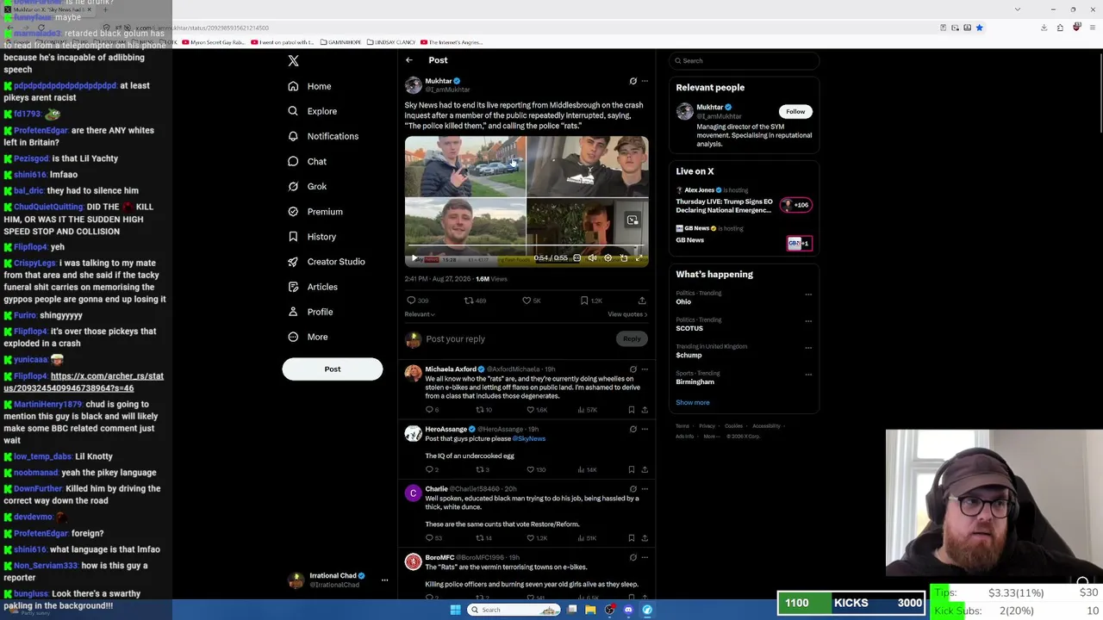
Task: Open three-dot menu on Michaela Axford's reply
Action: tap(645, 369)
